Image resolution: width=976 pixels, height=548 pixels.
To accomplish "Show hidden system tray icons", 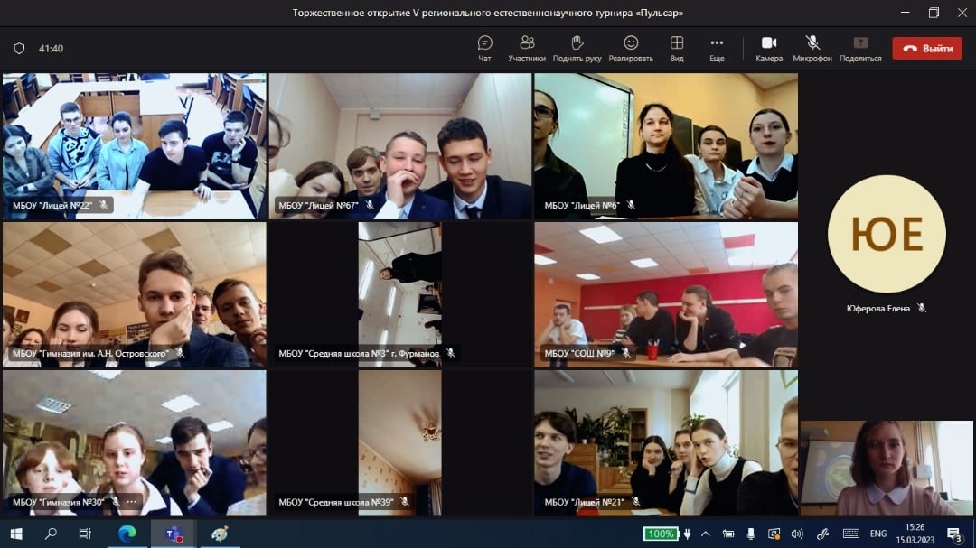I will tap(705, 534).
